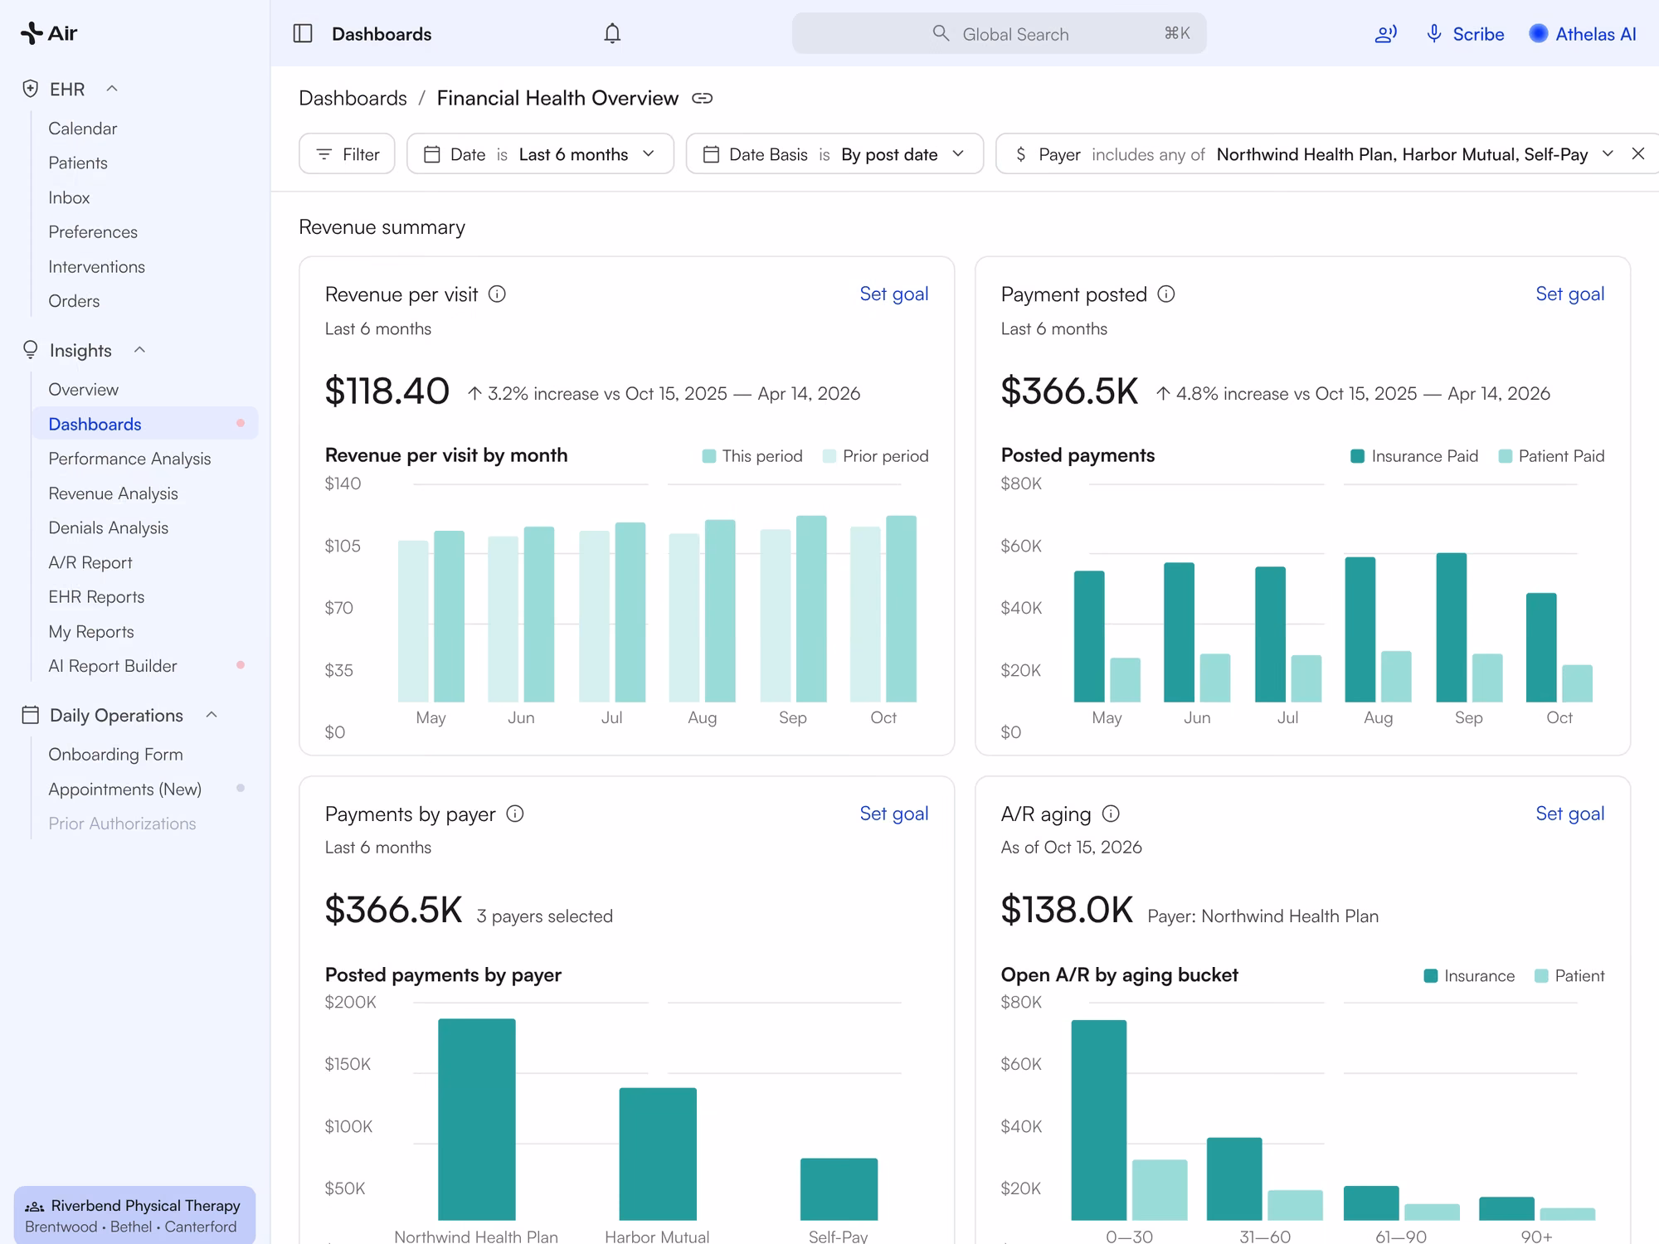Open Revenue Analysis page
This screenshot has width=1659, height=1244.
[x=113, y=493]
